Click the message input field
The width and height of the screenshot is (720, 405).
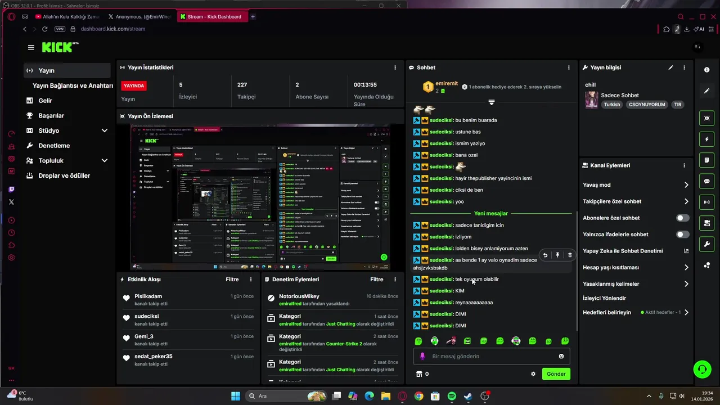(x=492, y=356)
